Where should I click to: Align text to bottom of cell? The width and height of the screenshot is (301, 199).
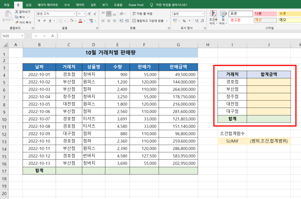(114, 14)
